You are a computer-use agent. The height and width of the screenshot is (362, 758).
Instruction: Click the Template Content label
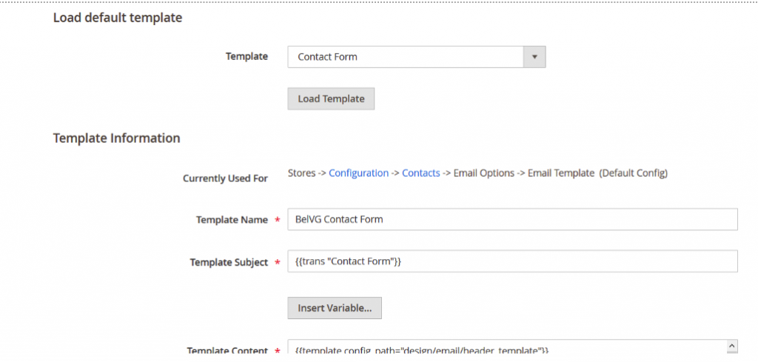tap(227, 351)
